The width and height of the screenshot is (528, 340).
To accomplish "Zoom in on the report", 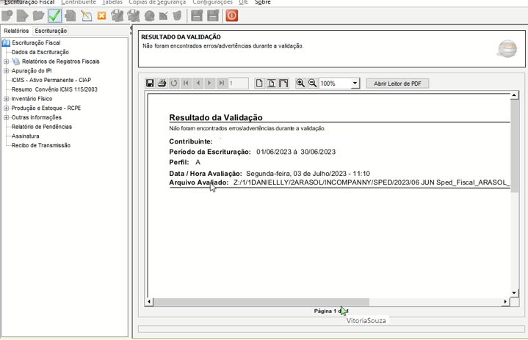I will click(300, 83).
